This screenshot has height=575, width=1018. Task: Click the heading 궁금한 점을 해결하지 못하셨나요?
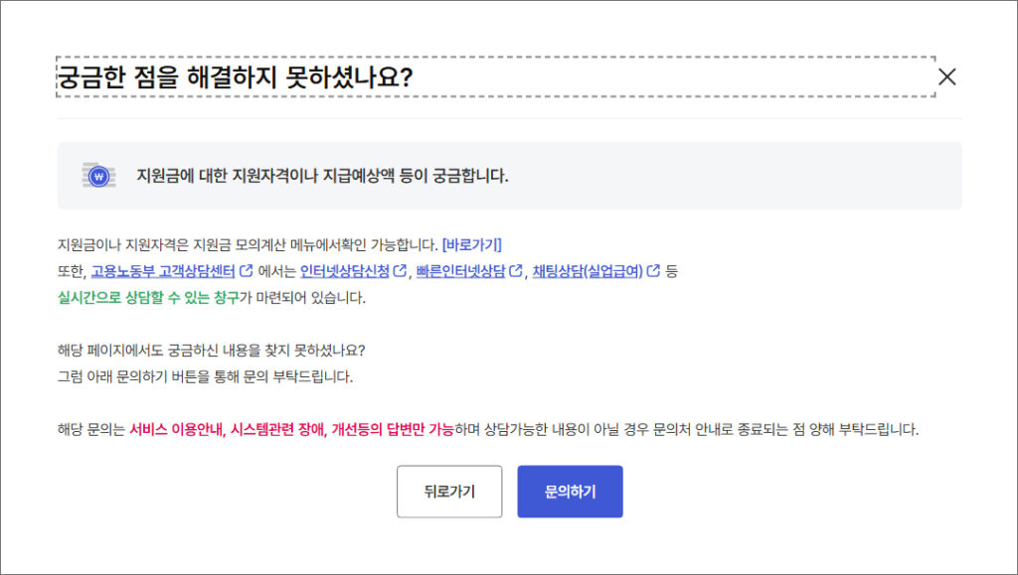(235, 77)
